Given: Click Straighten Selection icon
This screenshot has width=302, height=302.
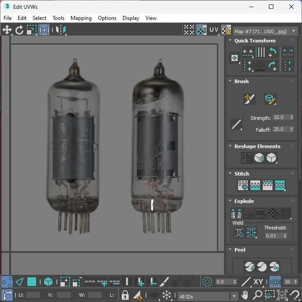Looking at the screenshot, I should pyautogui.click(x=247, y=157).
